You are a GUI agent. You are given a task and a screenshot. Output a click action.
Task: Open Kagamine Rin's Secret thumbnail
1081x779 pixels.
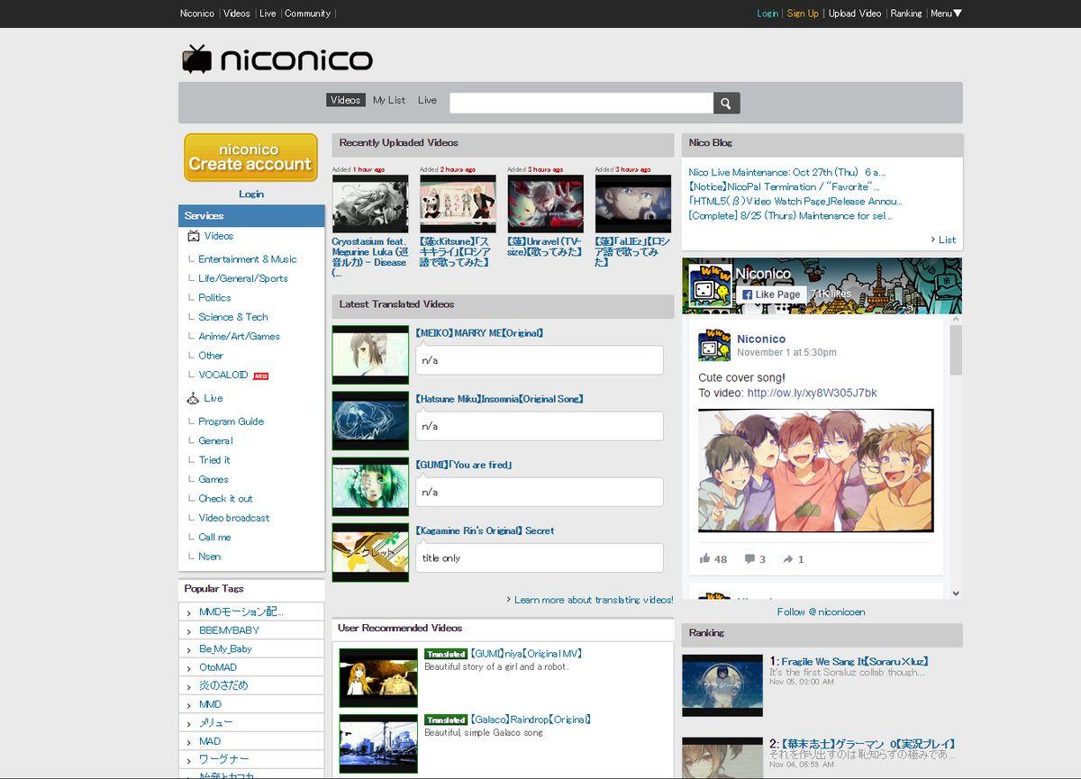(370, 552)
